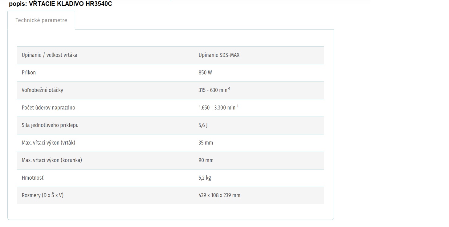The width and height of the screenshot is (449, 227).
Task: Select the Sila jednotlivého príklepu label
Action: pos(50,125)
